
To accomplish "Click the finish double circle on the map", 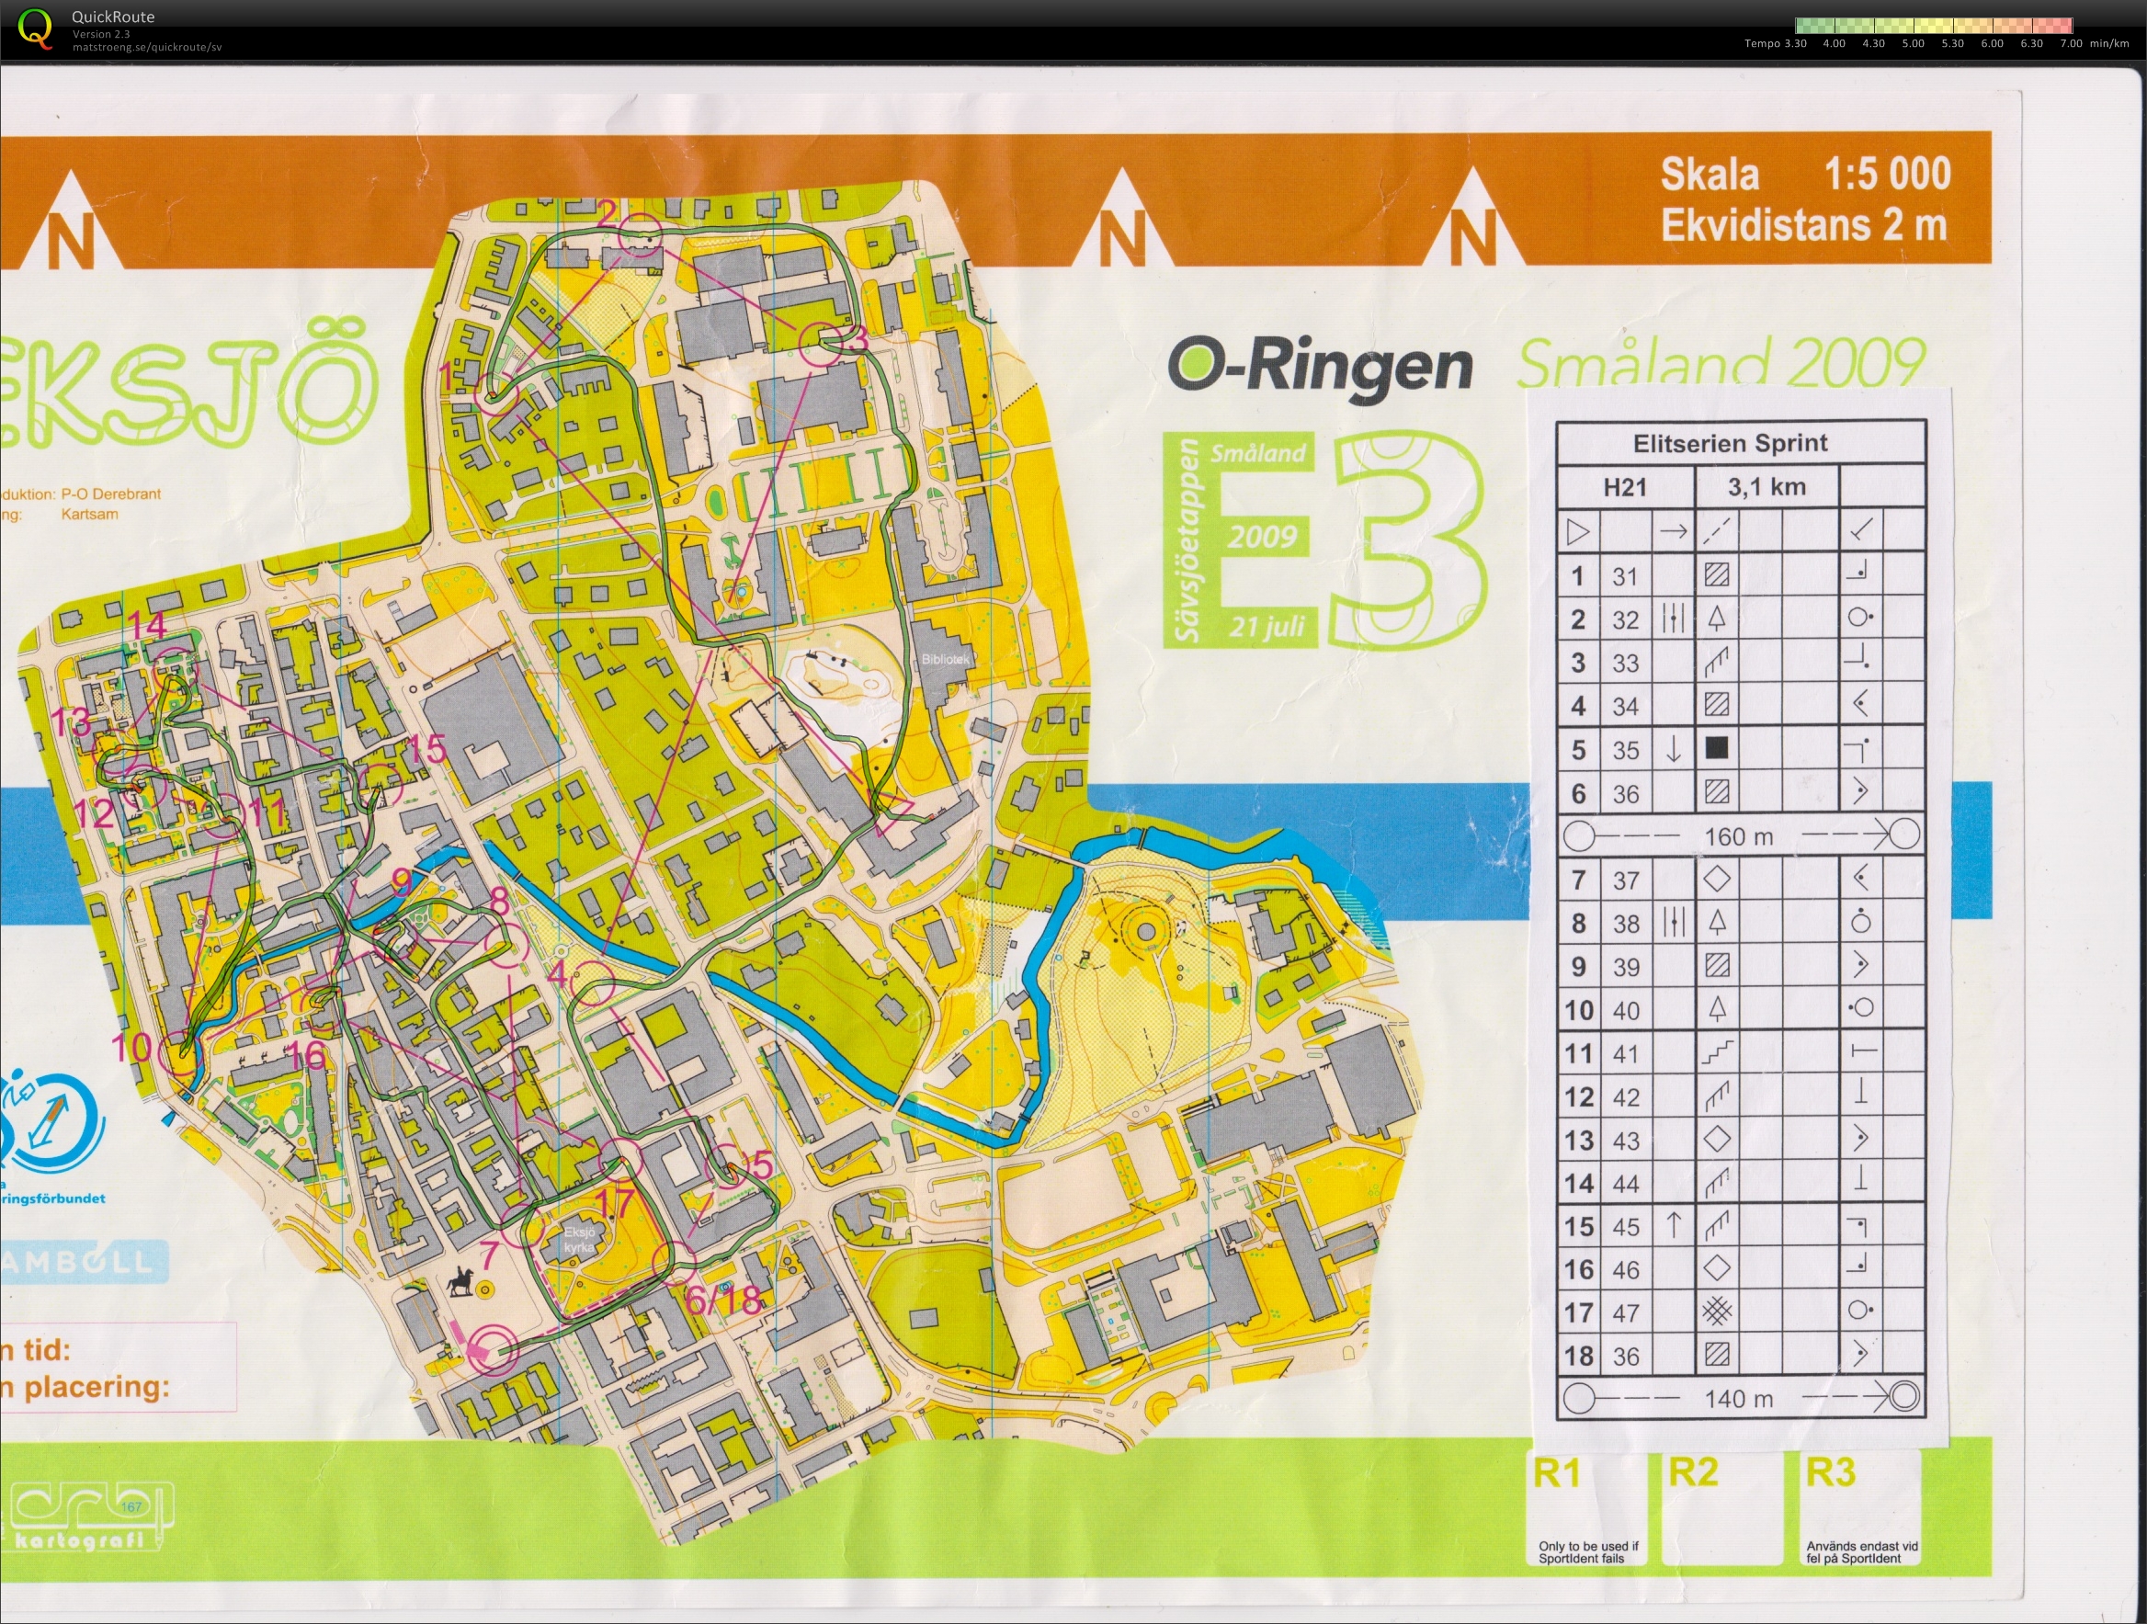I will click(494, 1349).
